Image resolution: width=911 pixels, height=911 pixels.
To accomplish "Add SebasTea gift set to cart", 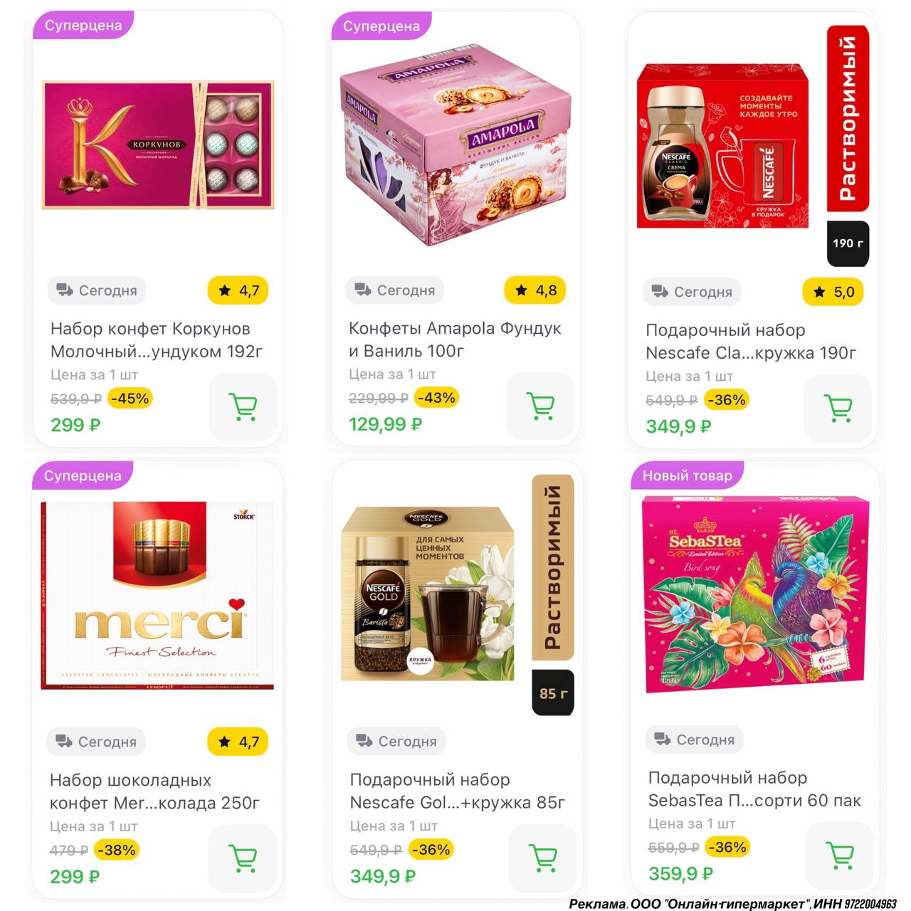I will click(x=841, y=855).
